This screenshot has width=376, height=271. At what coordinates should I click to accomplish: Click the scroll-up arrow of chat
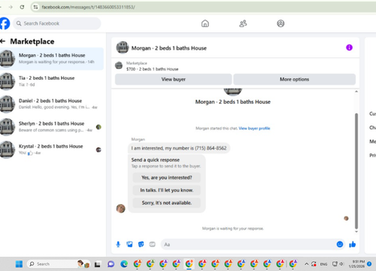coord(356,92)
